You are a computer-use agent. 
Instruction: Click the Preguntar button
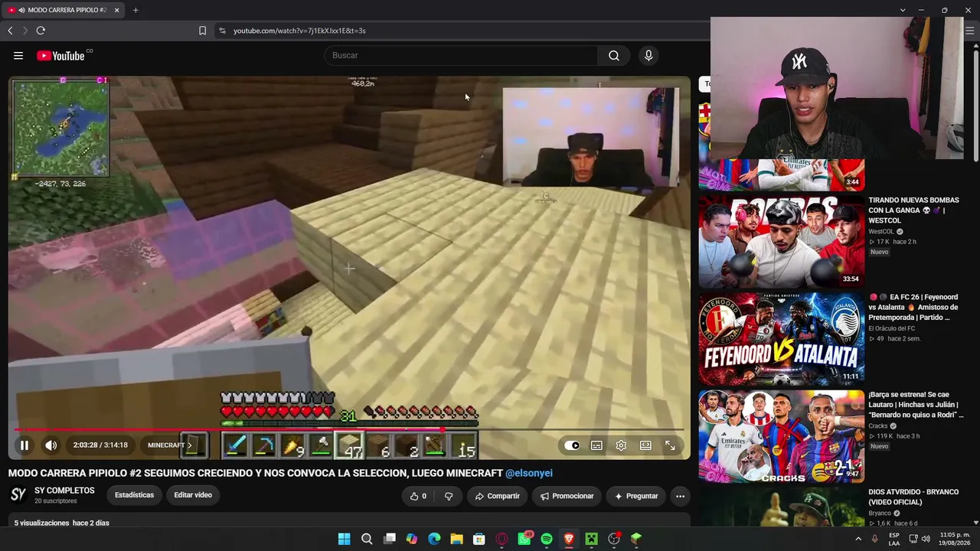635,496
